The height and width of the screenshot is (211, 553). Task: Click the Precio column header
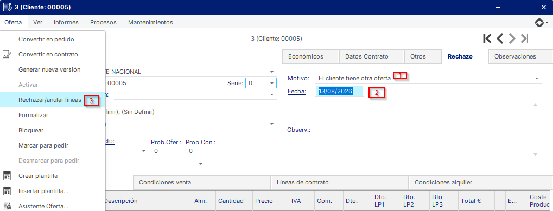tap(270, 201)
